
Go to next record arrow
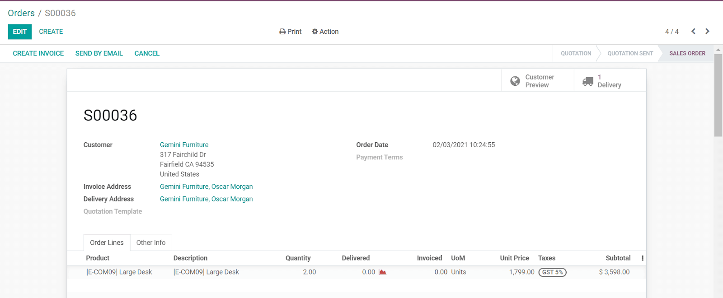[x=707, y=31]
